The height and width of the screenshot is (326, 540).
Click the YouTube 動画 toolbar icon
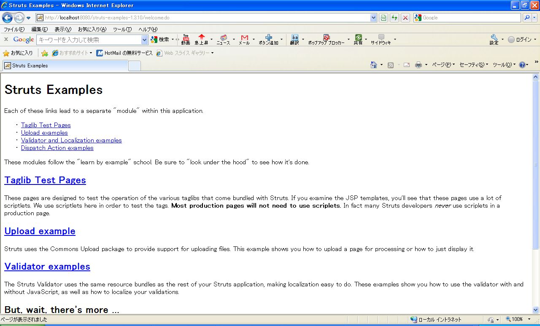coord(186,40)
